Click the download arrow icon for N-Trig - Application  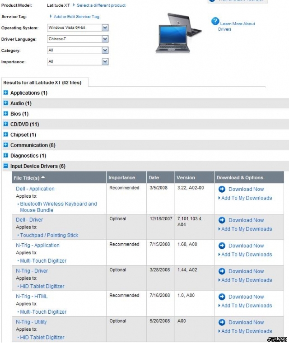pos(222,246)
